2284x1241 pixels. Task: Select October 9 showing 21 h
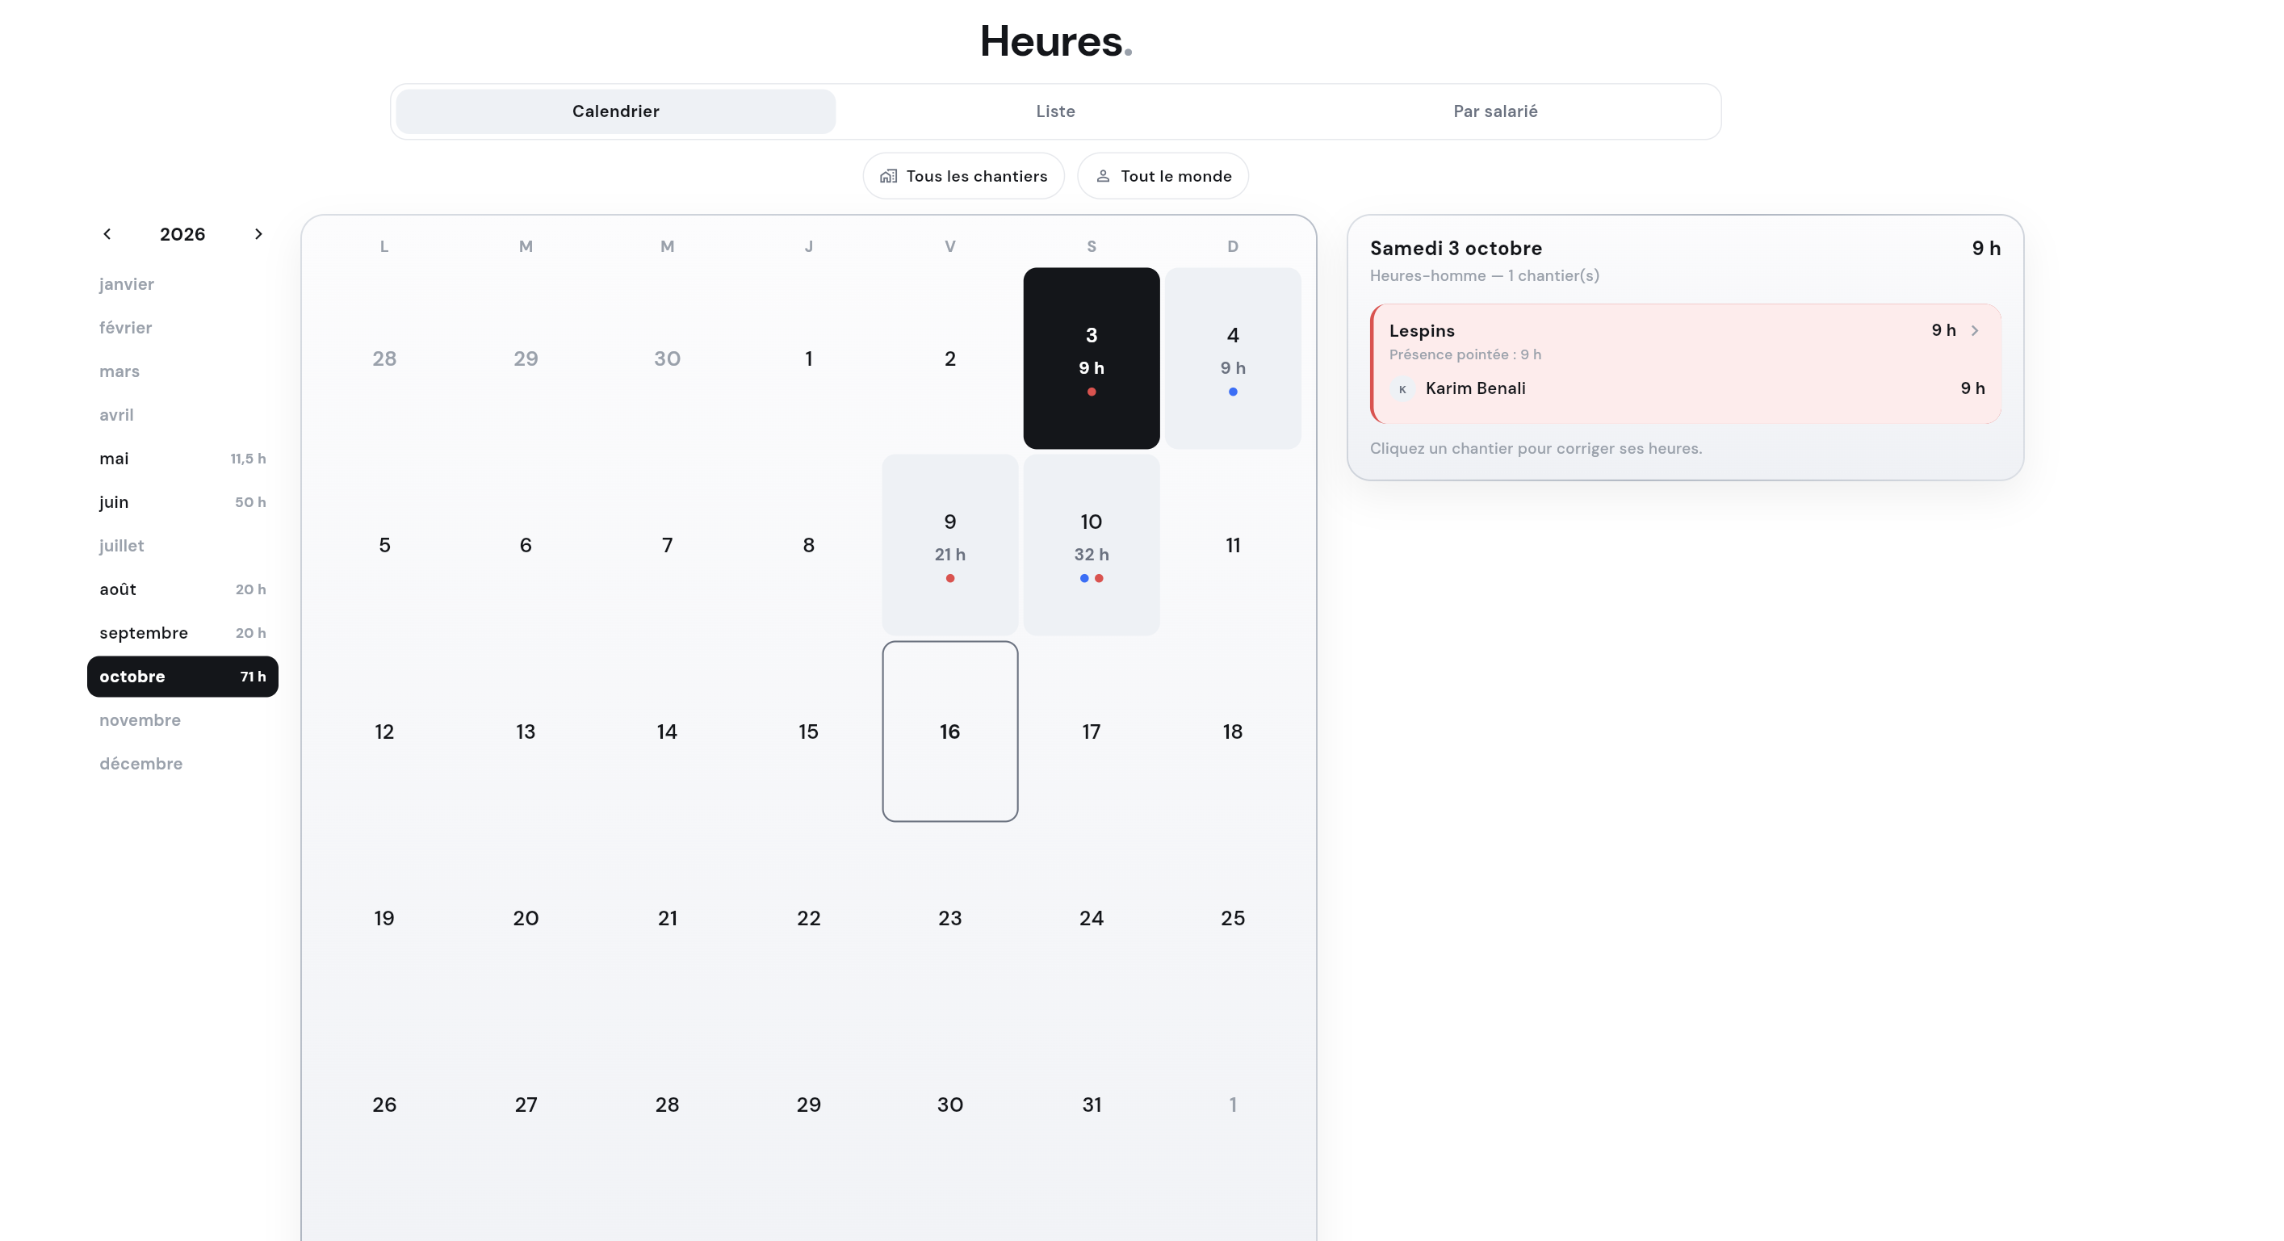pos(949,545)
